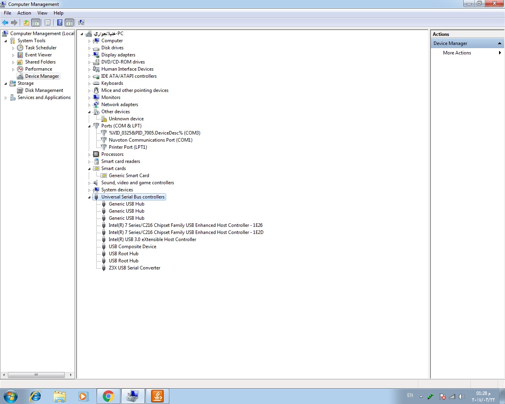505x404 pixels.
Task: Click Scan for hardware changes icon
Action: pos(81,22)
